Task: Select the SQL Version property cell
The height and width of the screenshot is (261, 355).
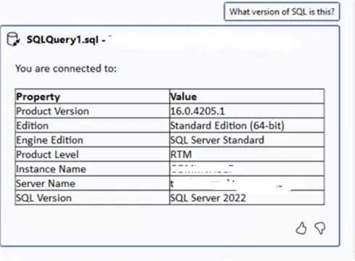Action: [92, 198]
